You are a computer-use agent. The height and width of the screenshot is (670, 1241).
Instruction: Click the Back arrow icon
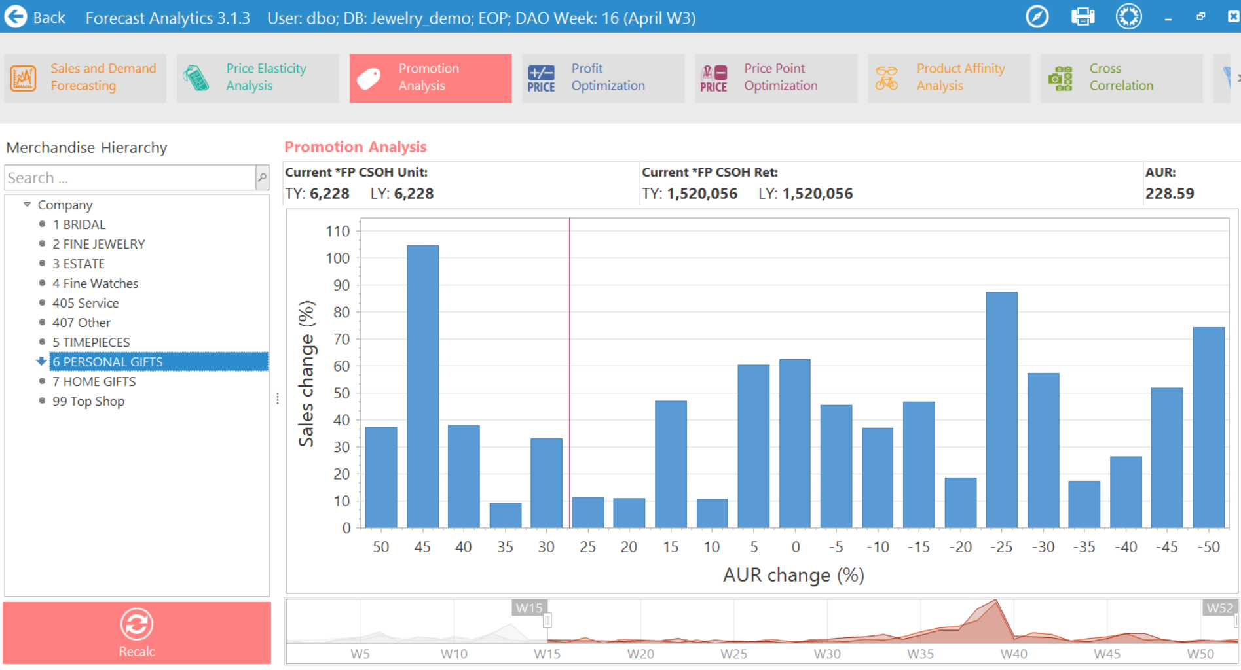click(16, 17)
